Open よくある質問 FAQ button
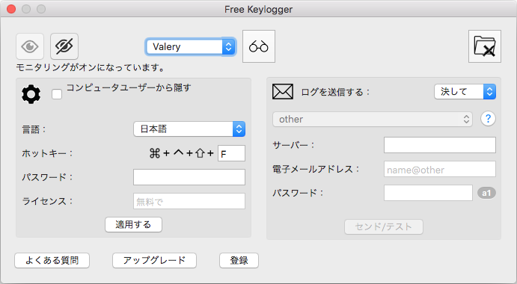The image size is (517, 284). coord(52,261)
